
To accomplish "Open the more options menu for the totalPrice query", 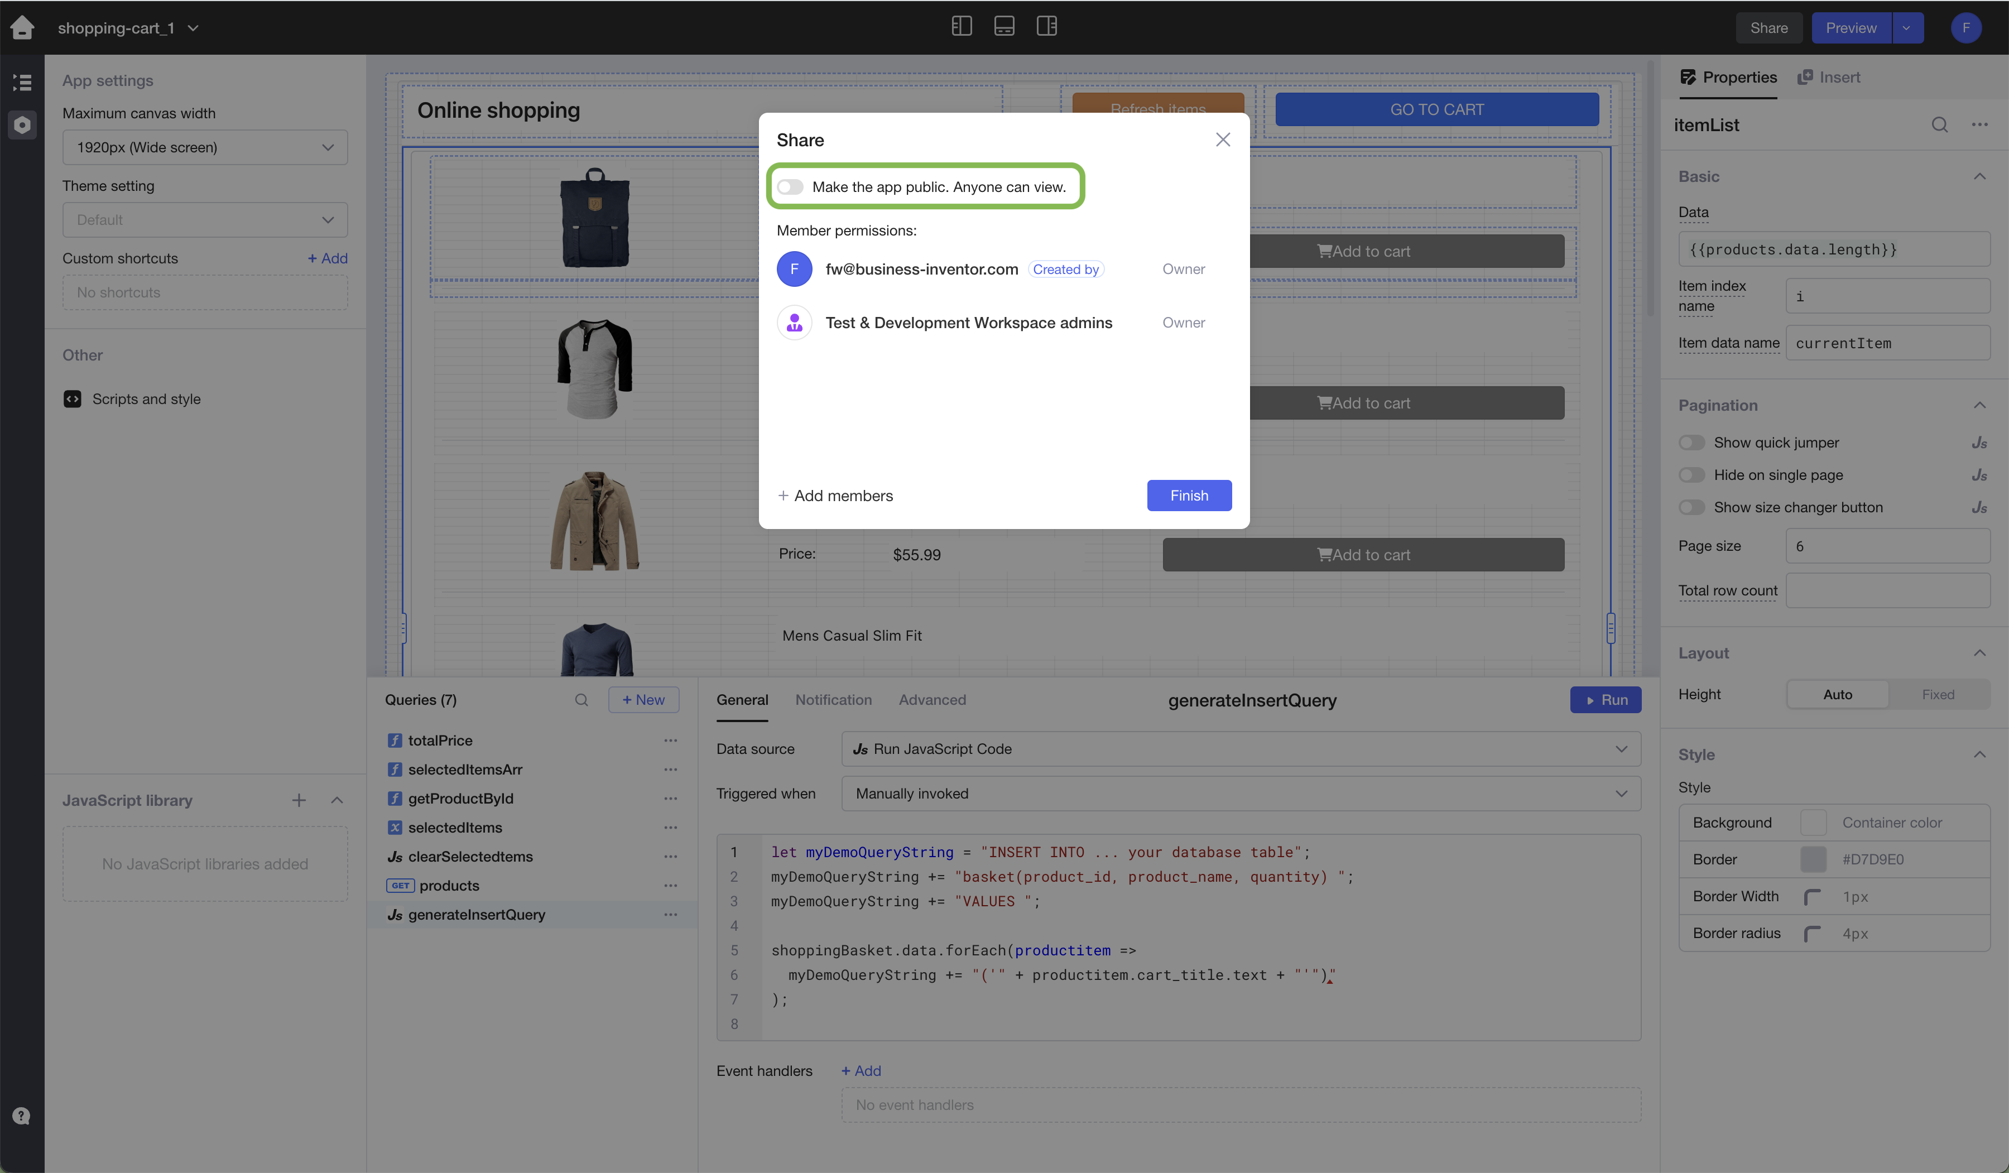I will click(670, 741).
